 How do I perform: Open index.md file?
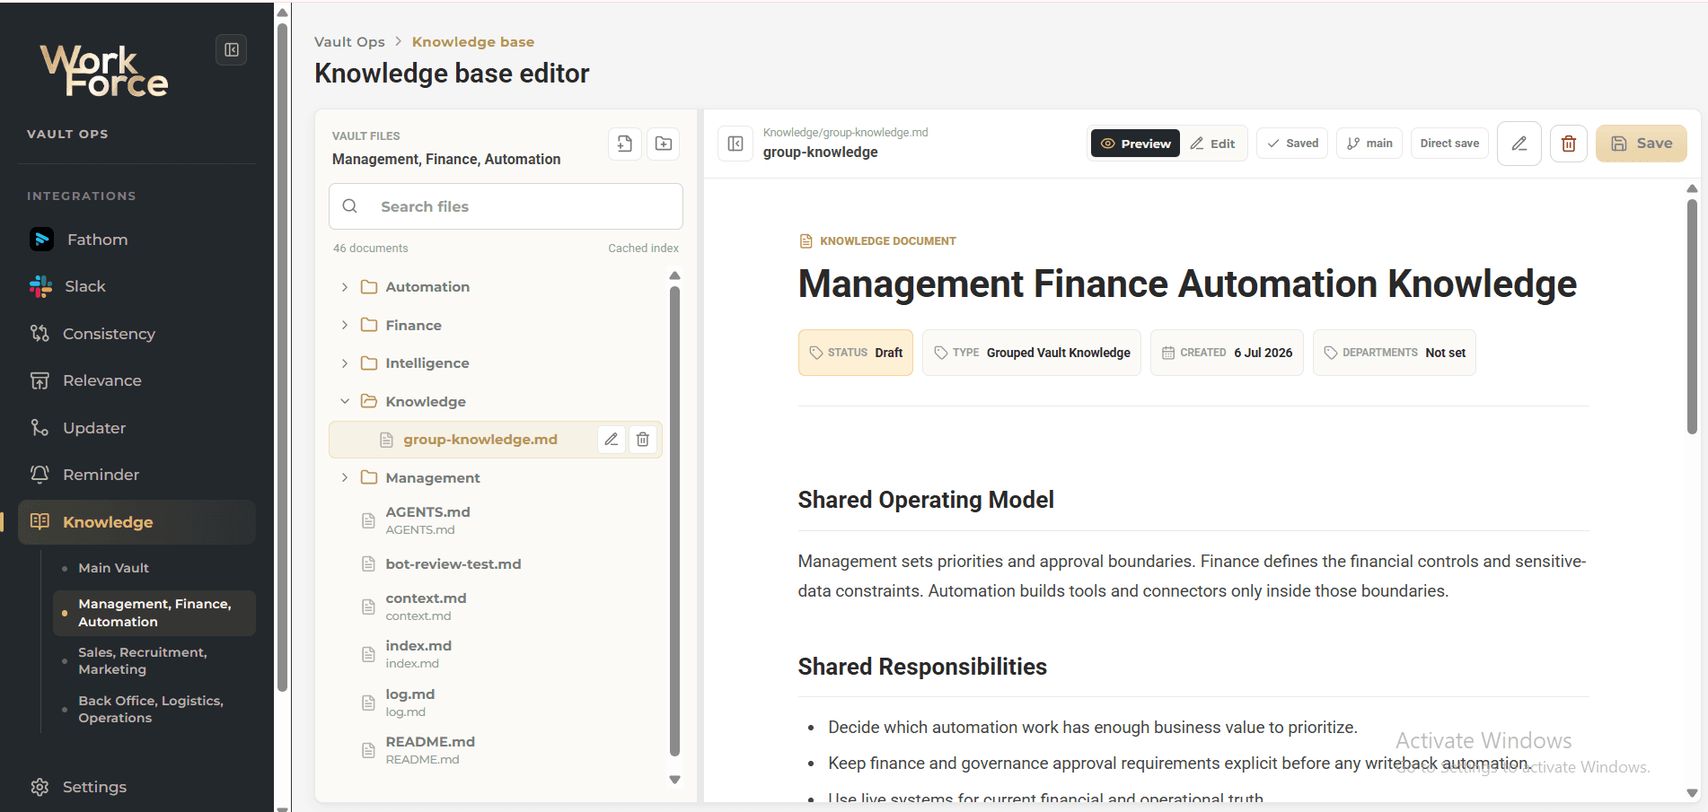pos(418,654)
